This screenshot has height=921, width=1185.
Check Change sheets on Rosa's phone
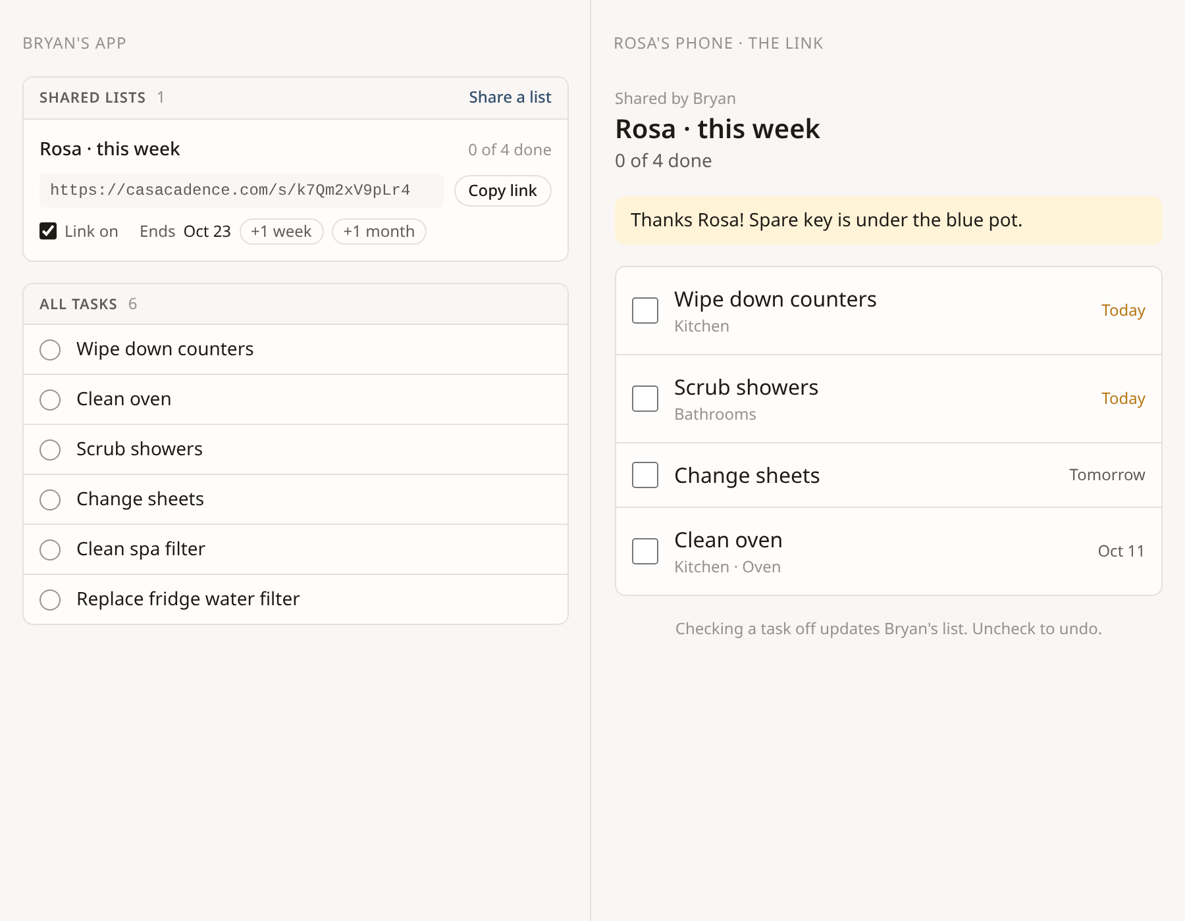(x=645, y=475)
